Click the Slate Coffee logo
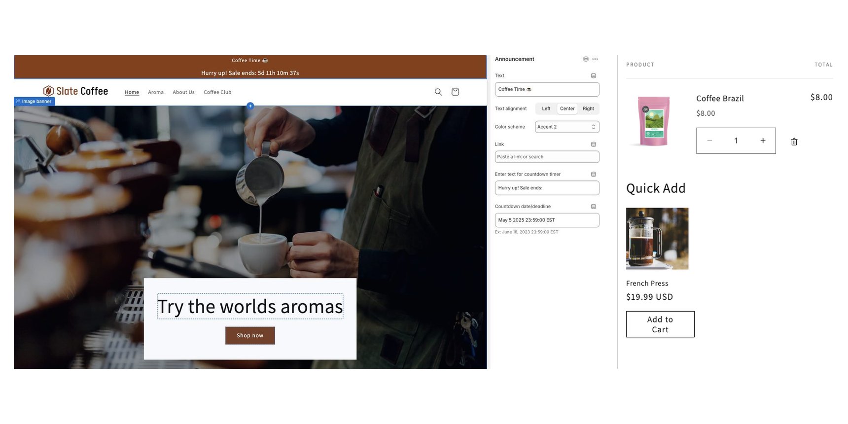The height and width of the screenshot is (424, 848). click(x=75, y=91)
